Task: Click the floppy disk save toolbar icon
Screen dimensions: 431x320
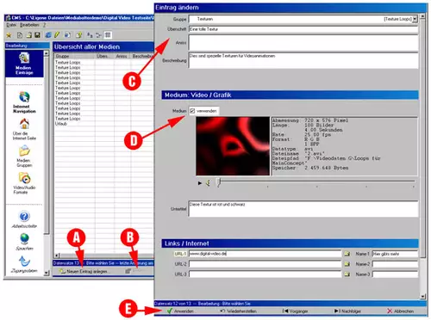Action: pyautogui.click(x=37, y=35)
